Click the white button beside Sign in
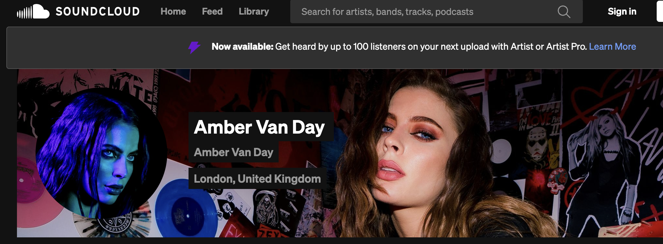 660,12
